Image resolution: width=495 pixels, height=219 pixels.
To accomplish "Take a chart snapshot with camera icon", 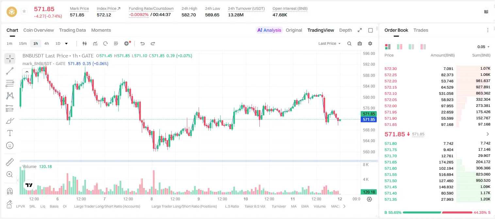I will [x=360, y=43].
